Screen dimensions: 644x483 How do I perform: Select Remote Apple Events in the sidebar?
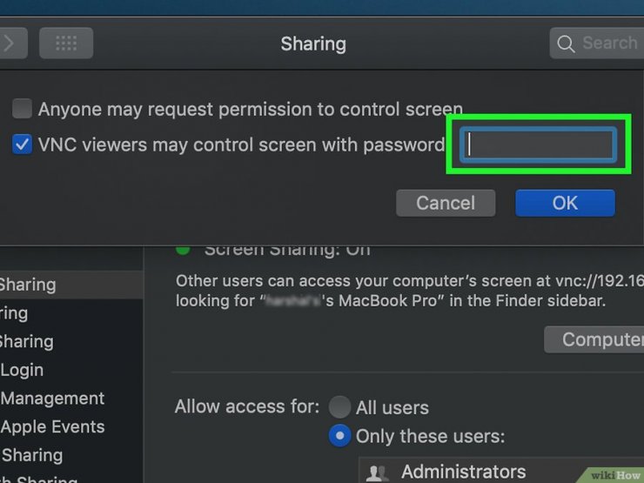pos(52,426)
